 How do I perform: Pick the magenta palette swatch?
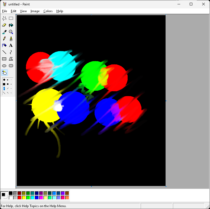pyautogui.click(x=41, y=197)
